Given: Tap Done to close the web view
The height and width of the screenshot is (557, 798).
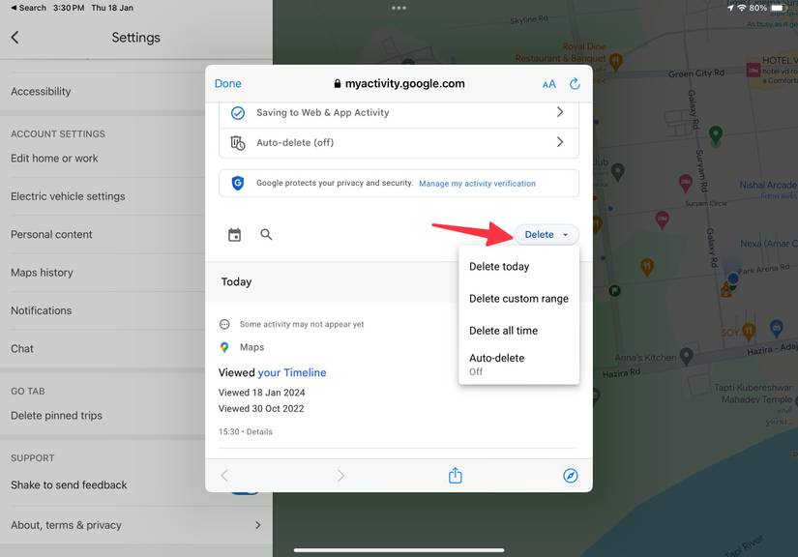Looking at the screenshot, I should pyautogui.click(x=227, y=83).
